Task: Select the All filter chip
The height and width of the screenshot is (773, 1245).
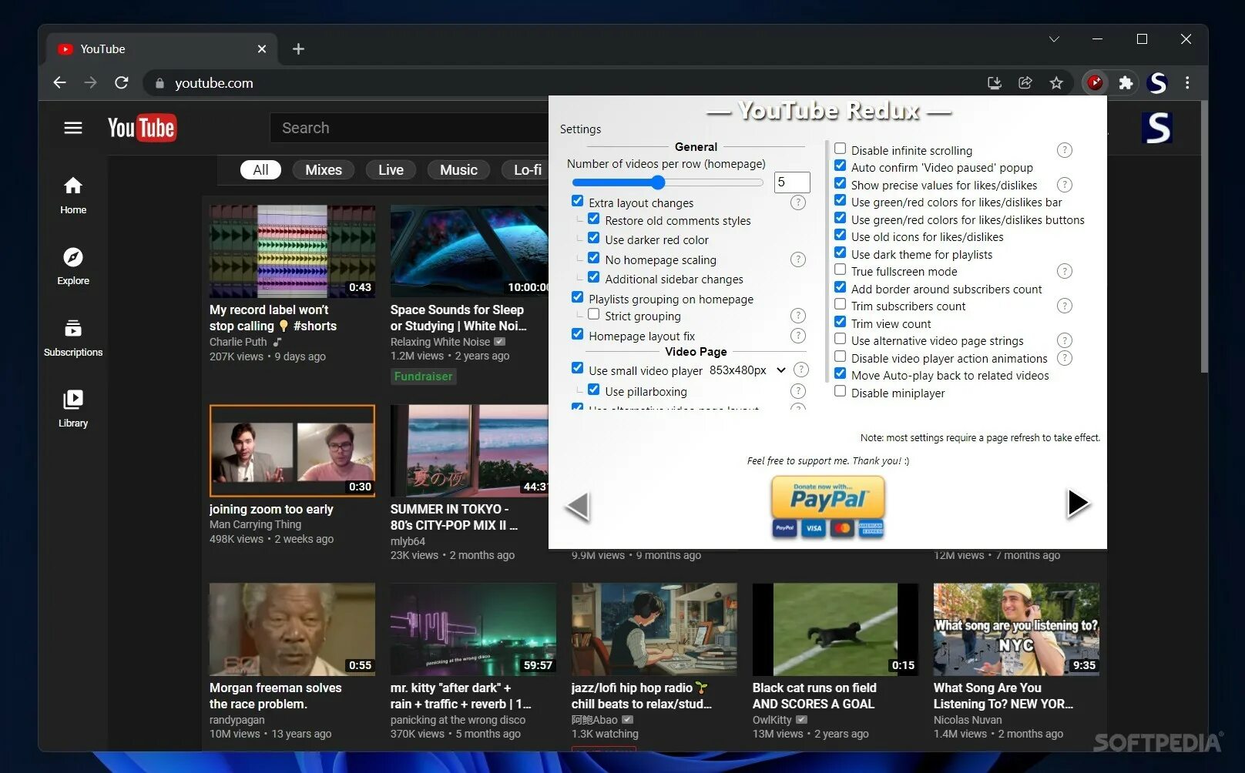Action: pos(261,170)
